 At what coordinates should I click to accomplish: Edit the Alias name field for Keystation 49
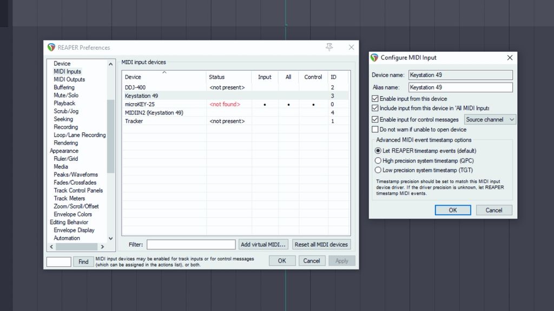pos(460,87)
